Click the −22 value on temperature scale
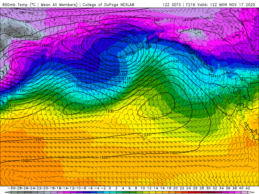 point(38,188)
